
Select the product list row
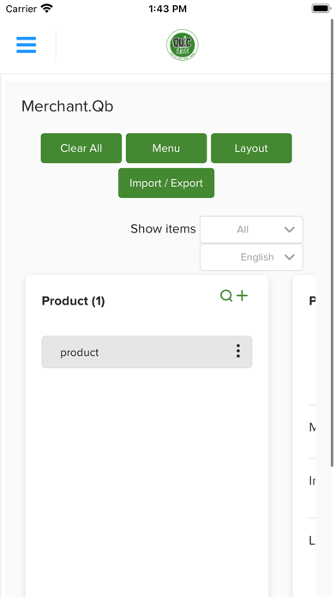147,352
